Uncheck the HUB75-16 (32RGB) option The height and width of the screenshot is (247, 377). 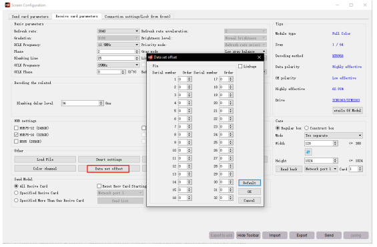[x=16, y=135]
